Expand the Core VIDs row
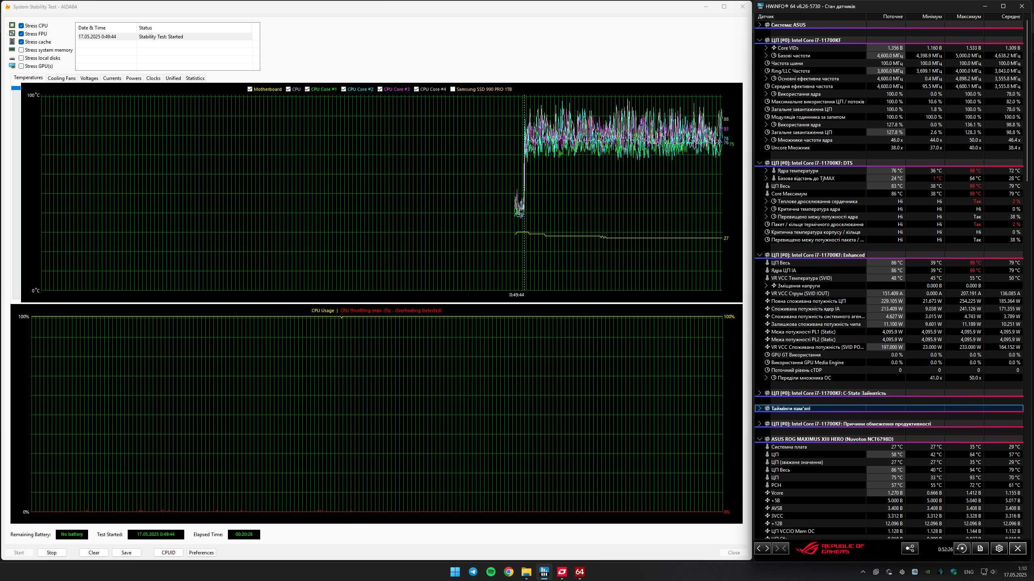1034x581 pixels. (x=766, y=48)
